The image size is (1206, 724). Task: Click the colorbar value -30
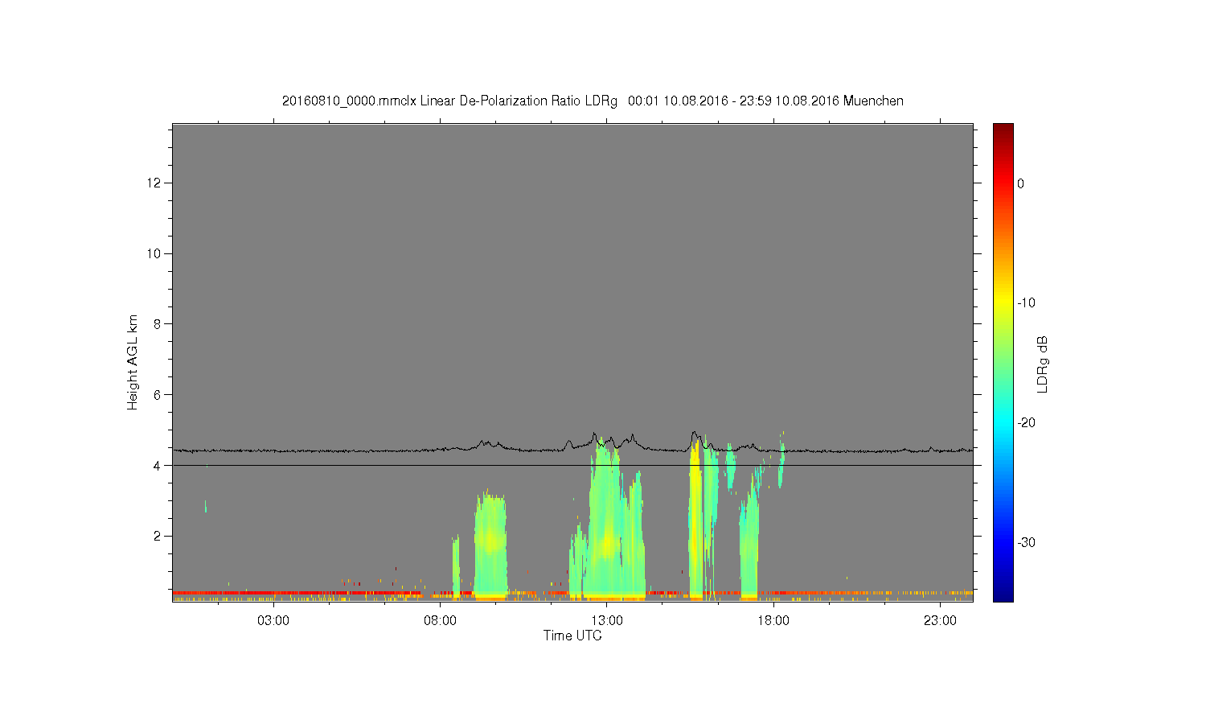1026,542
